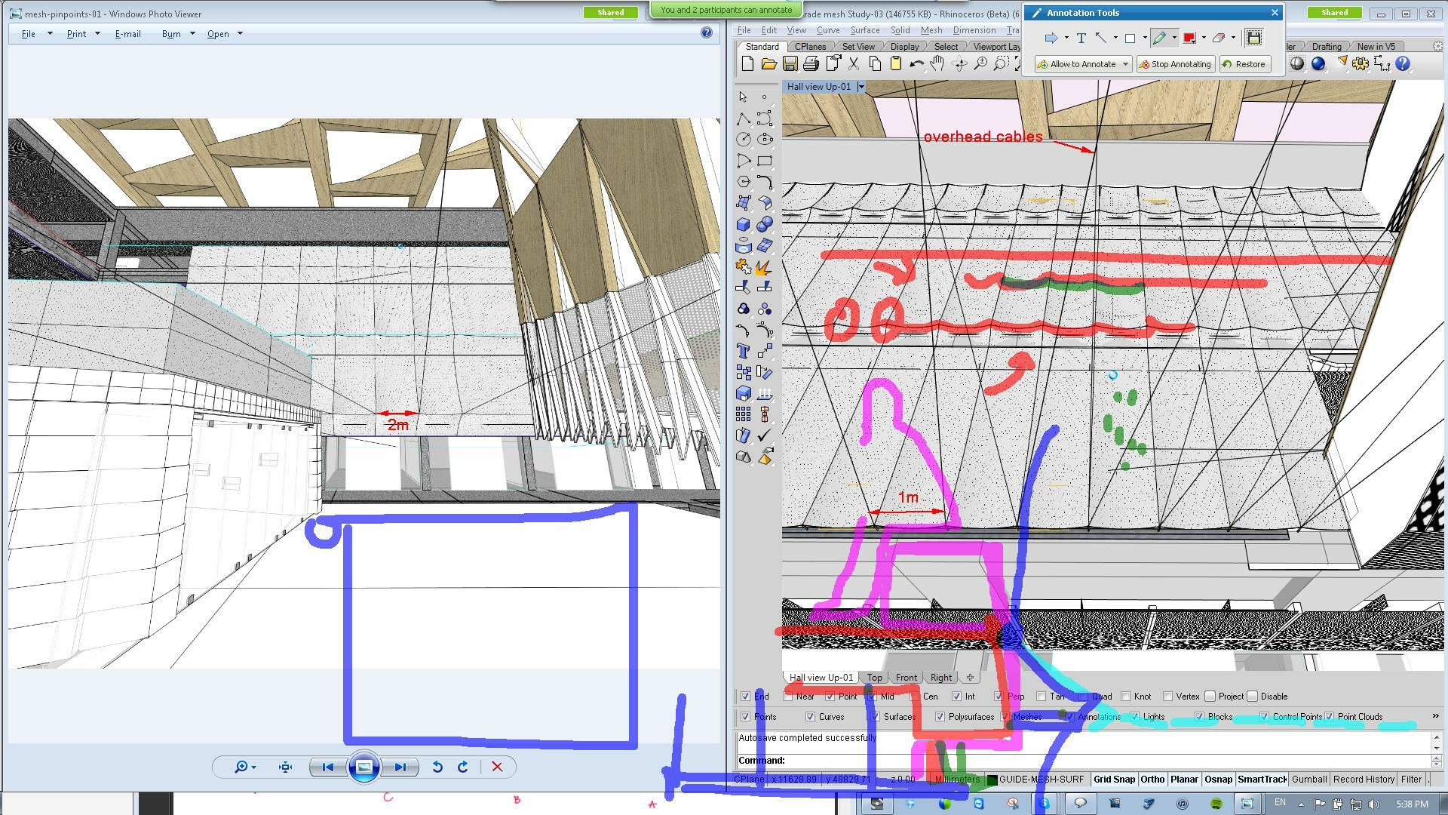
Task: Click the GUIDE-MESH-SURF layer color swatch
Action: [x=992, y=780]
